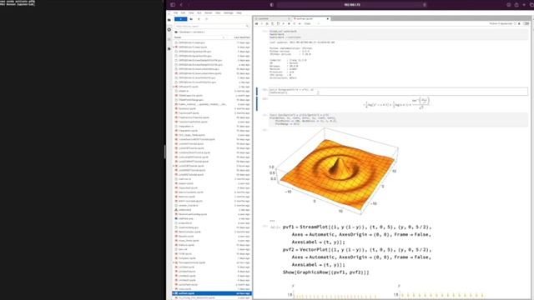
Task: Click the upload files icon
Action: point(199,19)
